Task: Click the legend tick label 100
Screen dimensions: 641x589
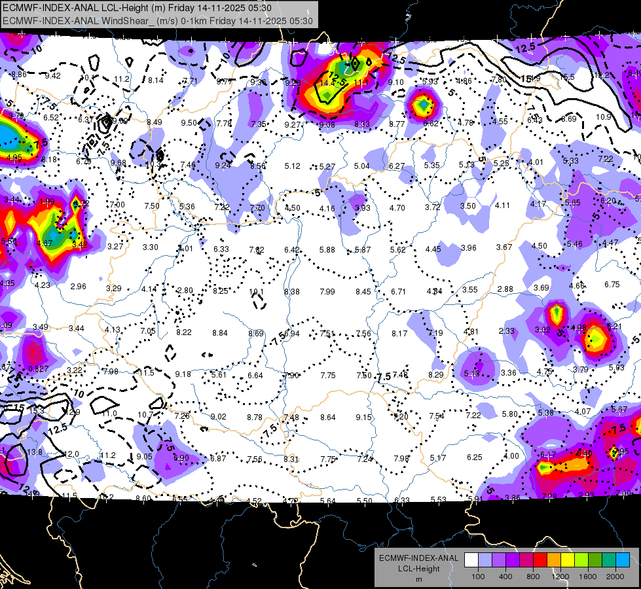Action: pyautogui.click(x=478, y=577)
